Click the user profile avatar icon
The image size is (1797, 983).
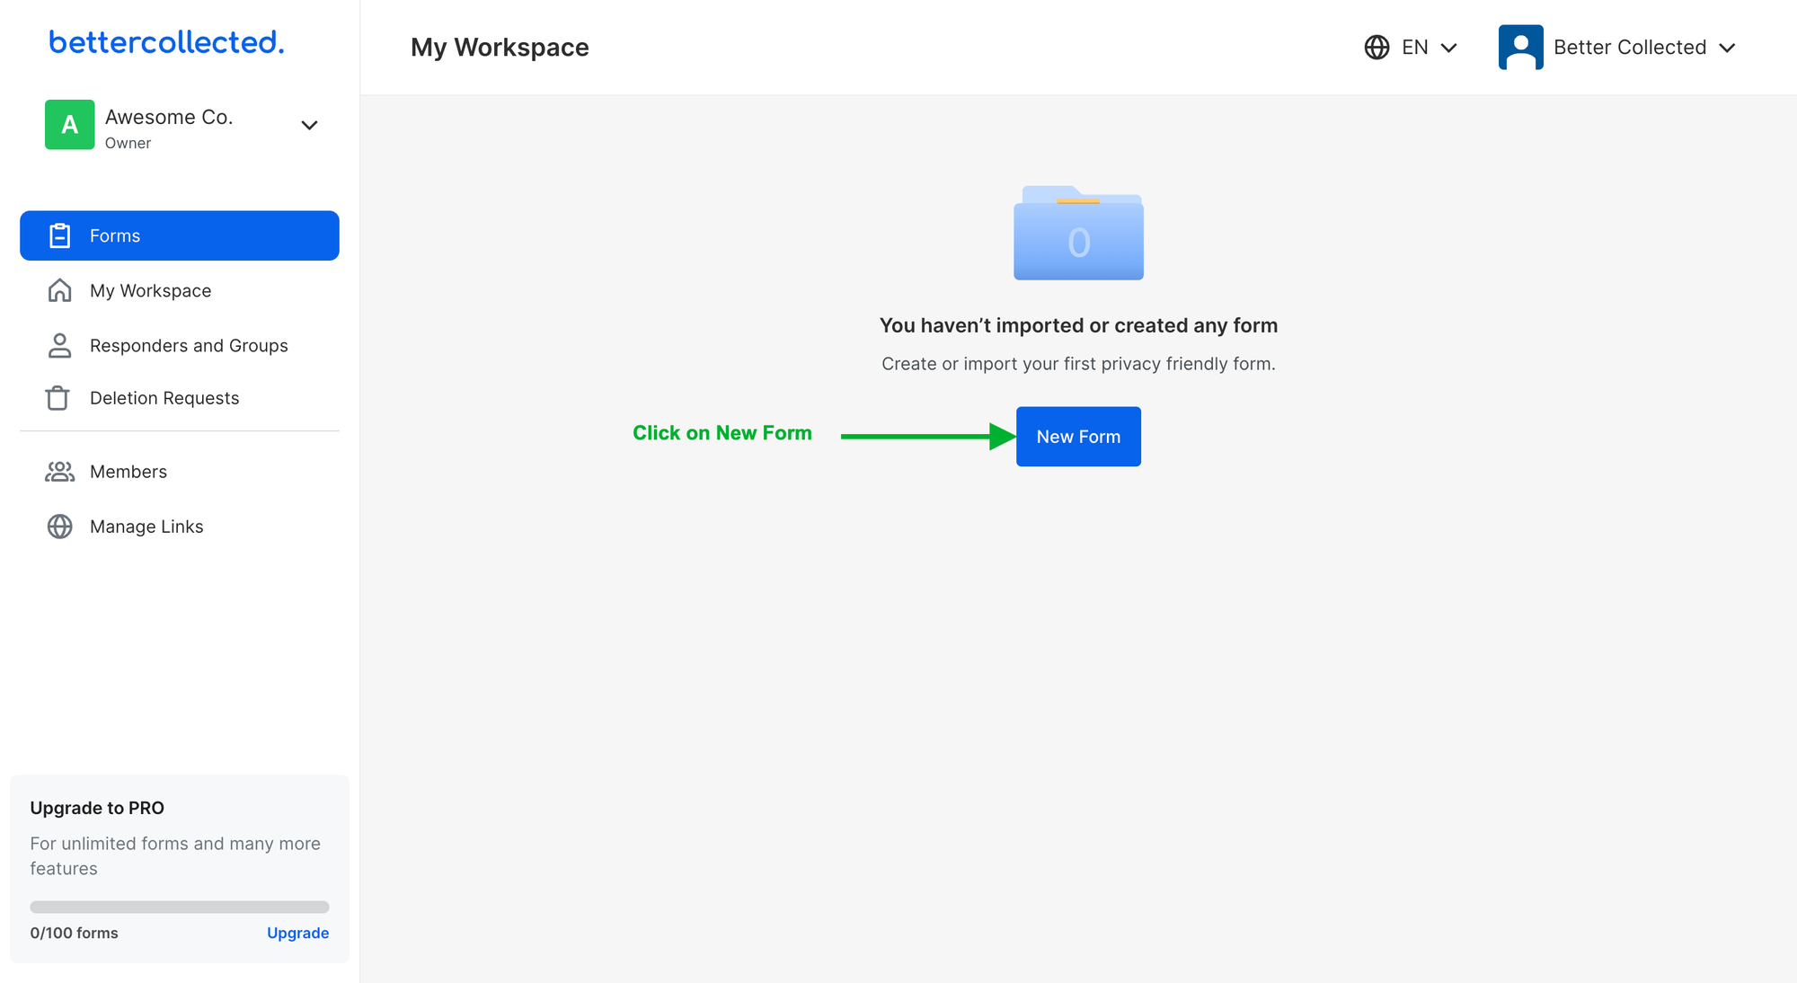click(x=1518, y=46)
